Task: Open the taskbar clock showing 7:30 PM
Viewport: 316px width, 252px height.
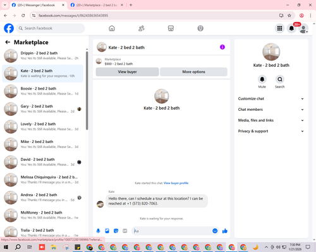Action: click(x=295, y=247)
